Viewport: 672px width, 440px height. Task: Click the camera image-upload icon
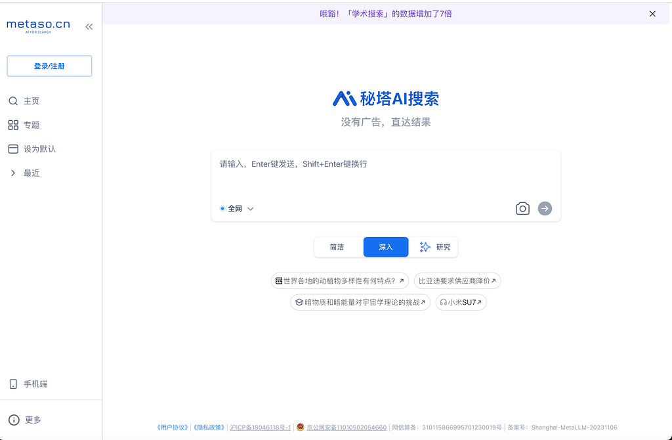522,208
